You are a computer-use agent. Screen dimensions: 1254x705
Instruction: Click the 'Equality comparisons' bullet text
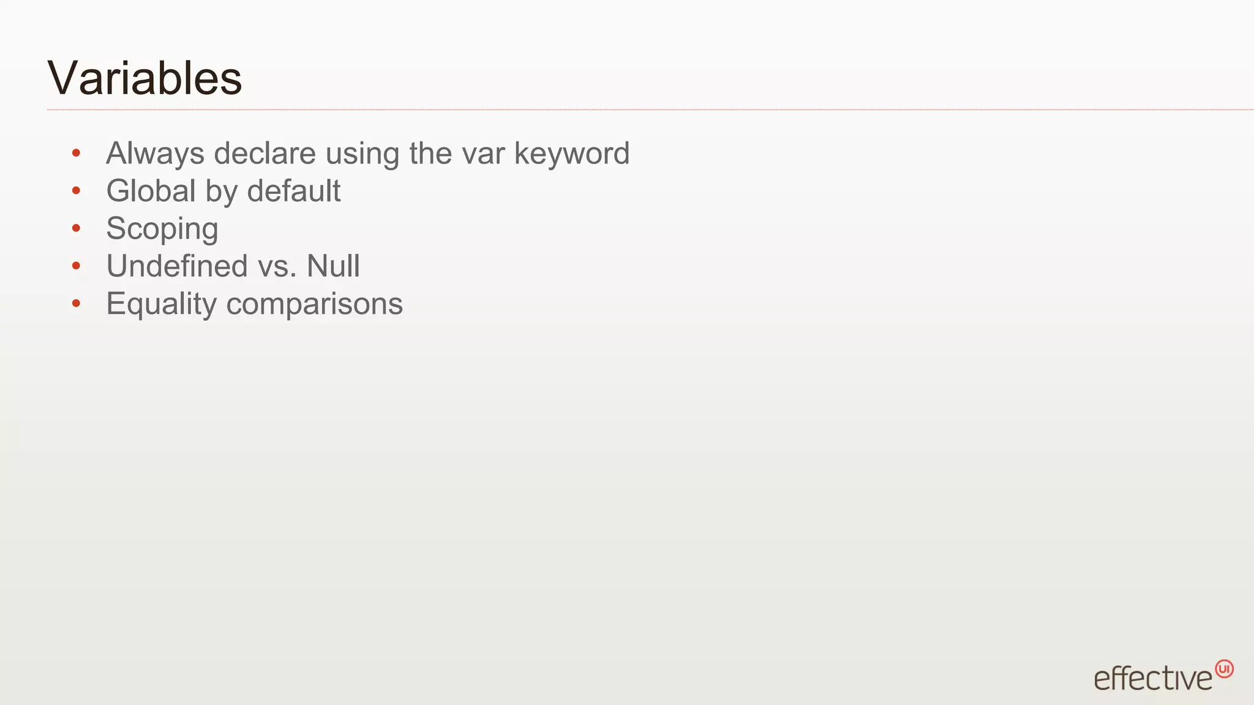(254, 305)
